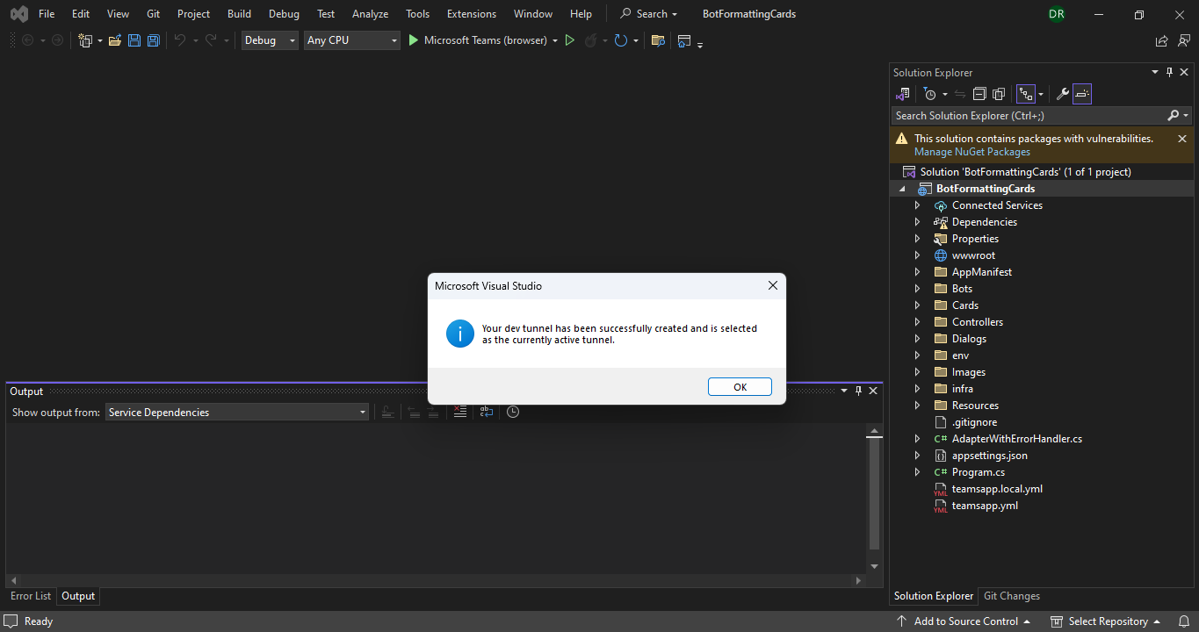Click Add to Source Control in status bar
This screenshot has height=632, width=1199.
point(964,621)
